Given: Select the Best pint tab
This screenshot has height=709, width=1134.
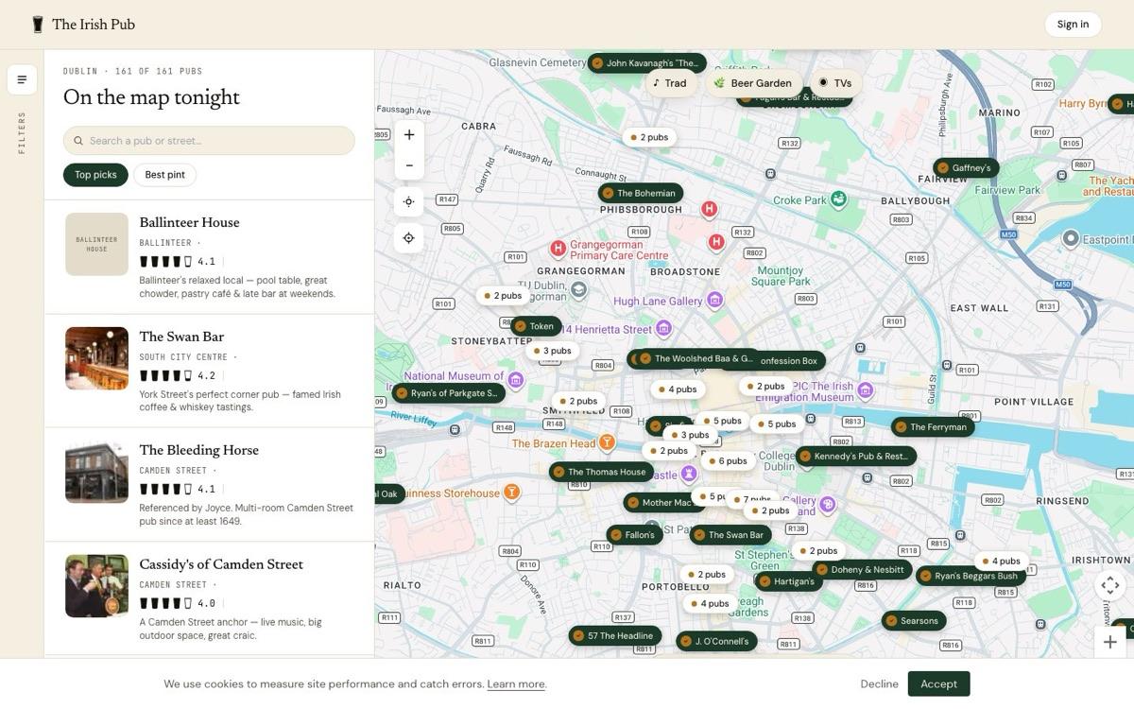Looking at the screenshot, I should pyautogui.click(x=164, y=175).
